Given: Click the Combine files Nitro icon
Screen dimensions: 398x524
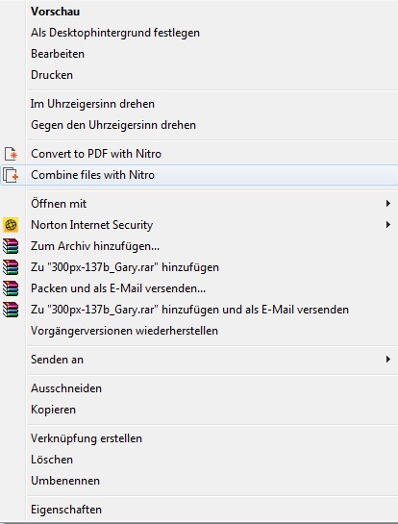Looking at the screenshot, I should pyautogui.click(x=11, y=175).
